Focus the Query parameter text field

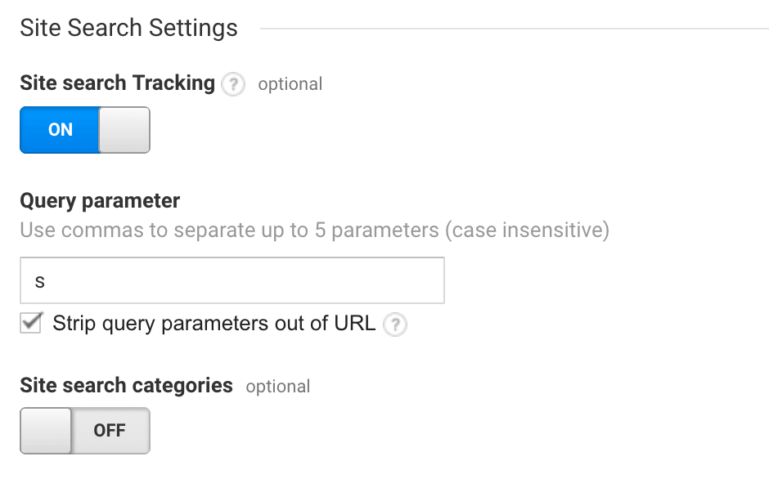232,280
